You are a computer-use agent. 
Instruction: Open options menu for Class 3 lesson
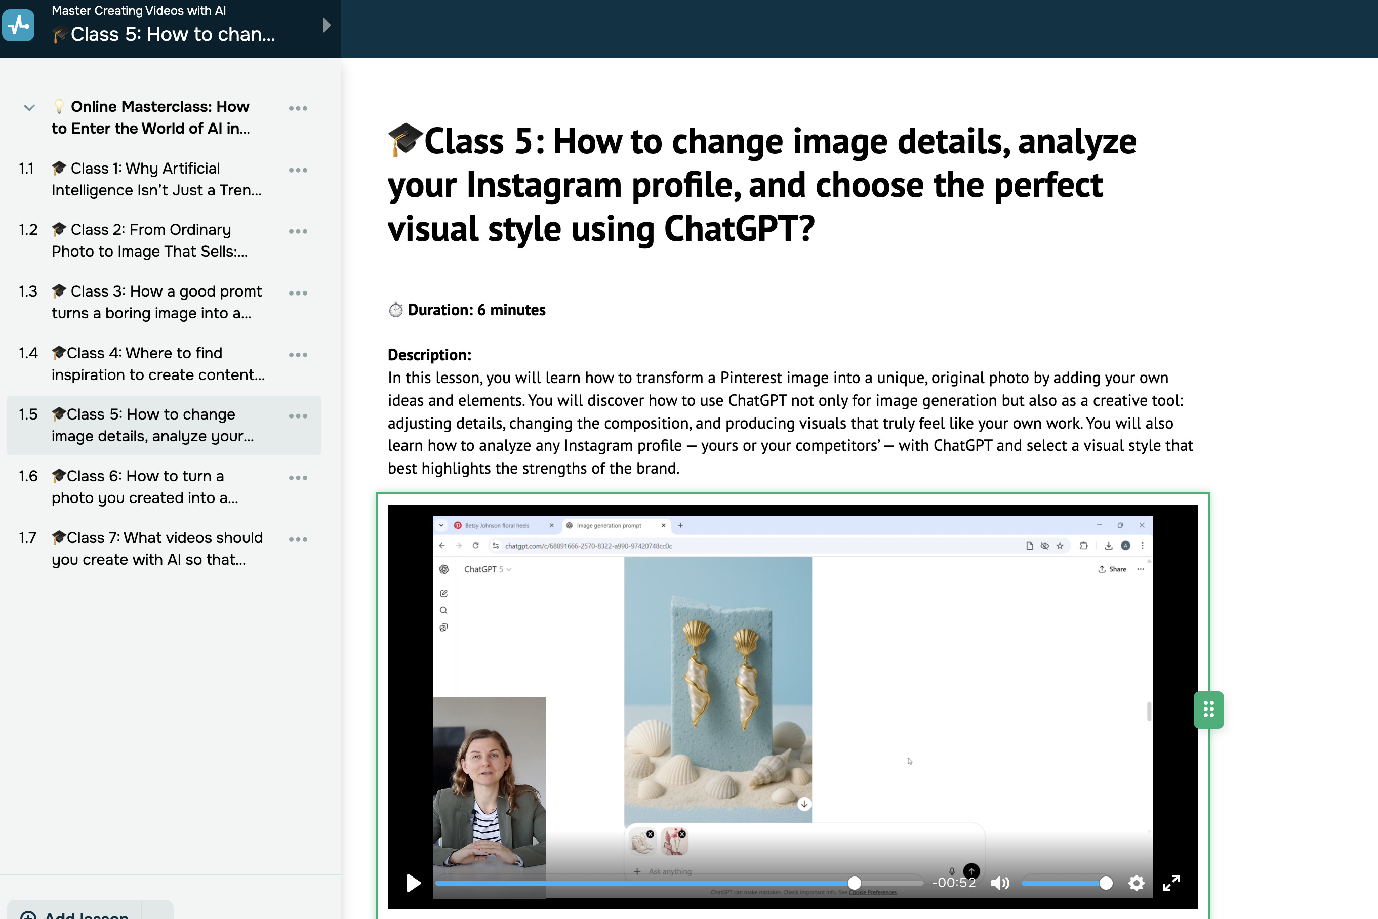click(298, 293)
